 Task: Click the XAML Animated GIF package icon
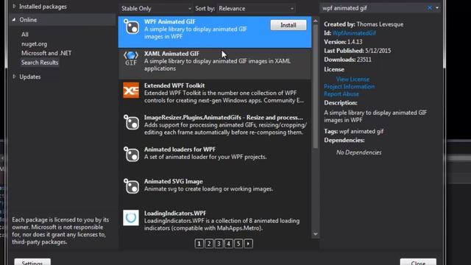coord(131,59)
